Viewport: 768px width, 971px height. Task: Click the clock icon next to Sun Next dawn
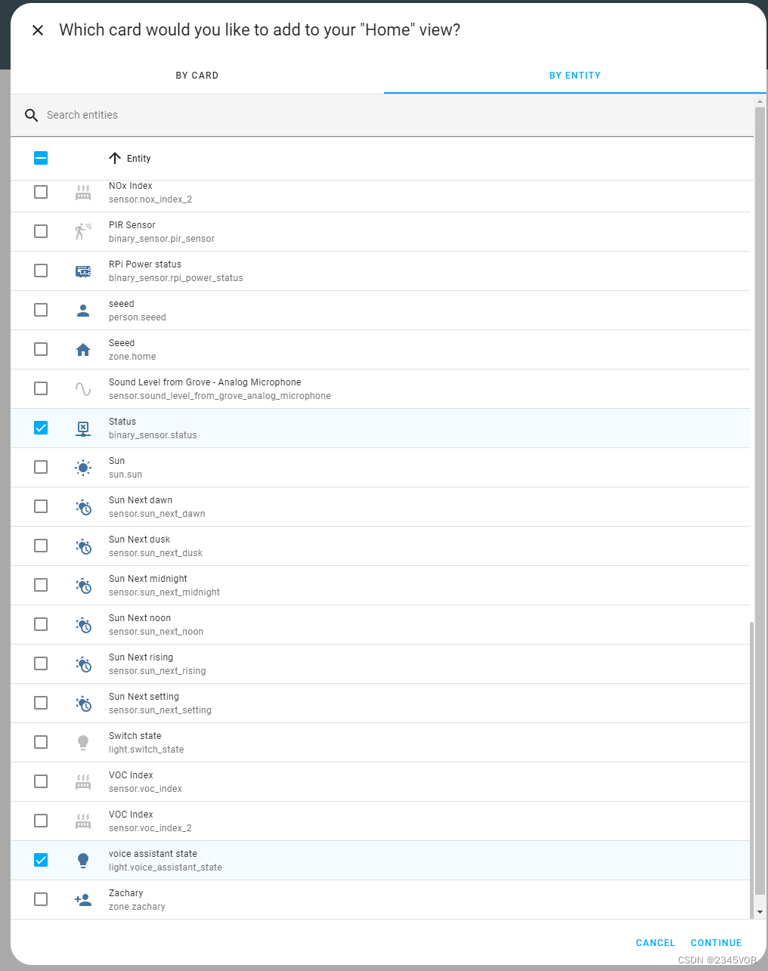click(x=83, y=506)
